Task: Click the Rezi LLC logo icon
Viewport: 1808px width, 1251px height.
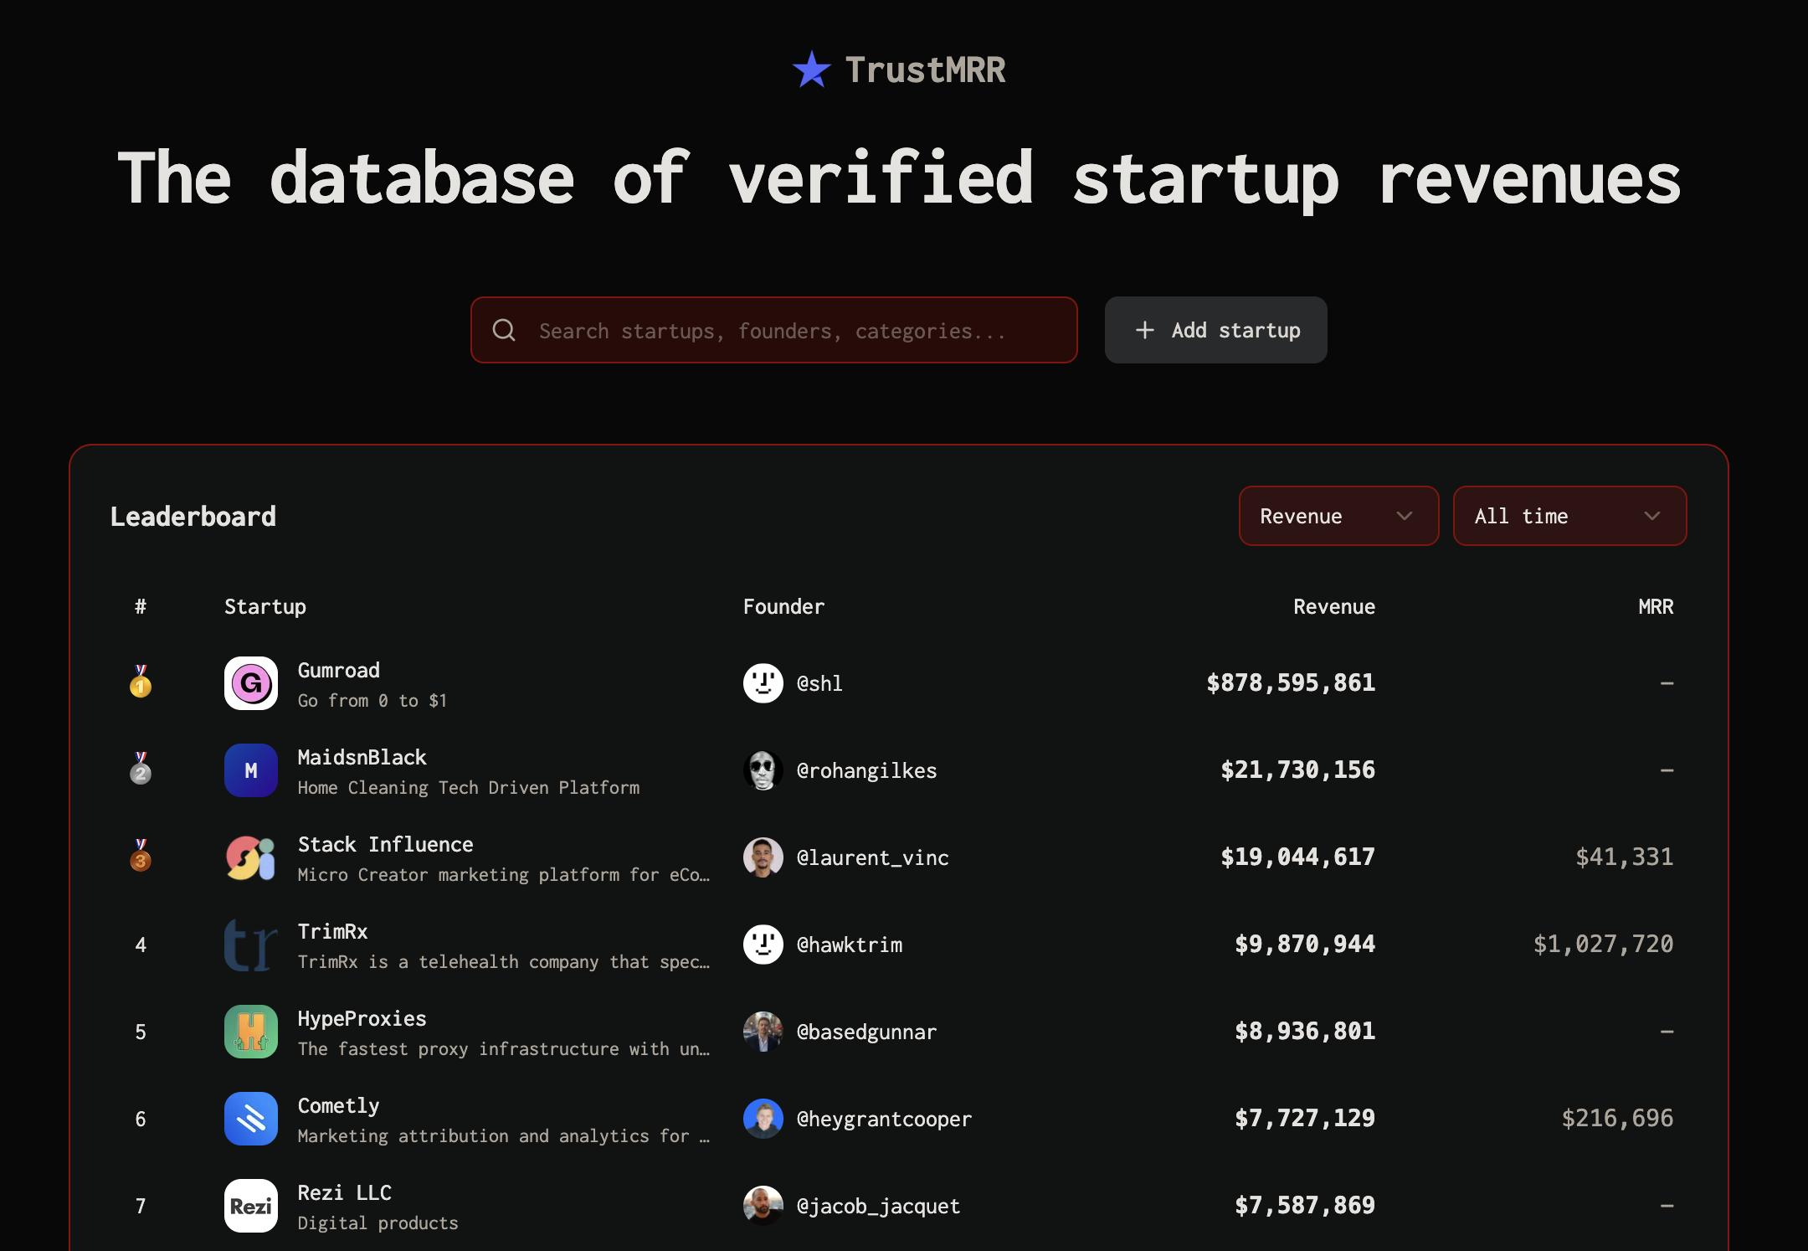Action: (x=250, y=1206)
